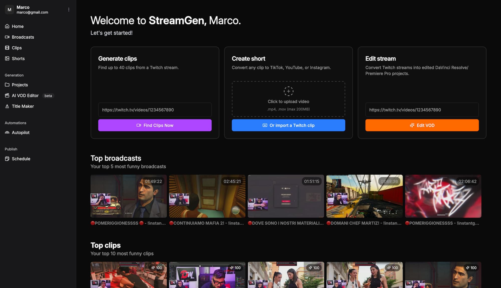The image size is (501, 288).
Task: Open the fifth top clip thumbnail
Action: [x=443, y=275]
